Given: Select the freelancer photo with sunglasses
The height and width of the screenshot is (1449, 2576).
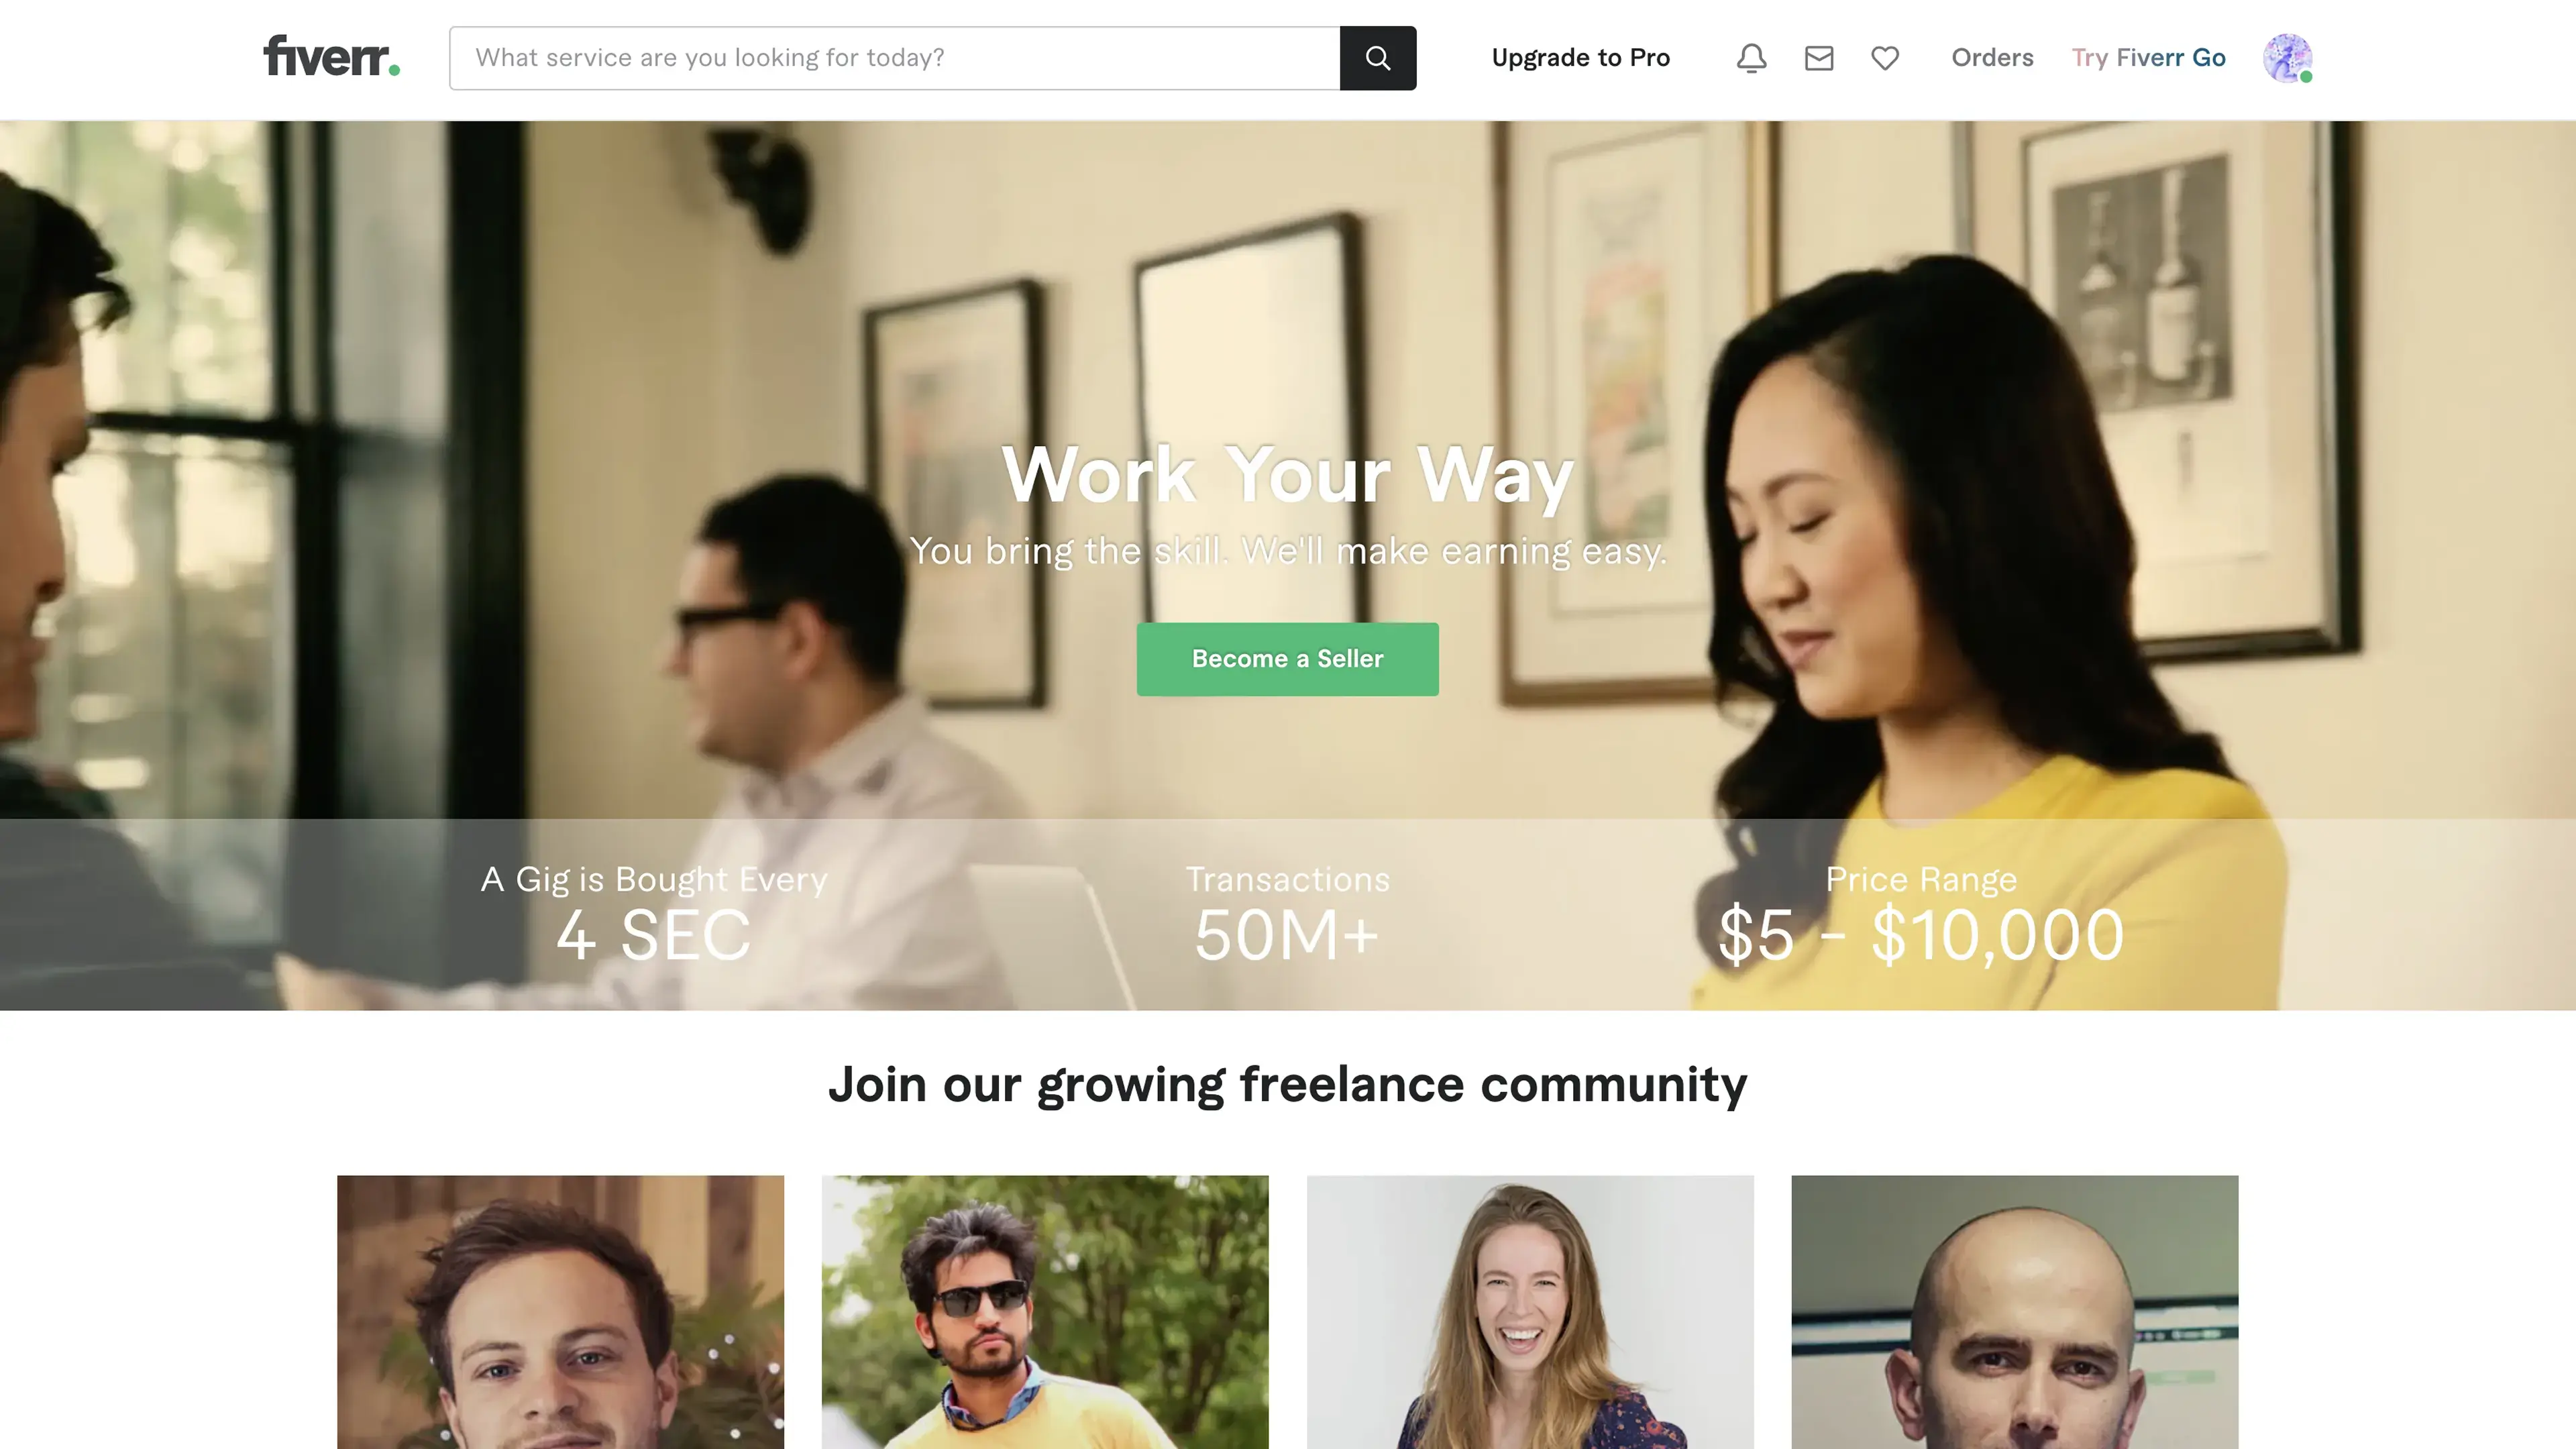Looking at the screenshot, I should (x=1045, y=1312).
